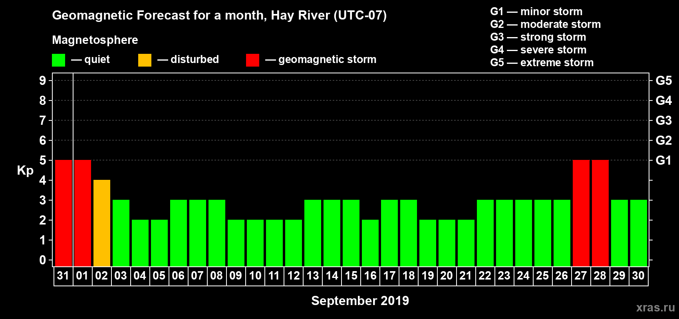Click the 'quiet' legend label
This screenshot has height=319, width=679.
(x=97, y=59)
